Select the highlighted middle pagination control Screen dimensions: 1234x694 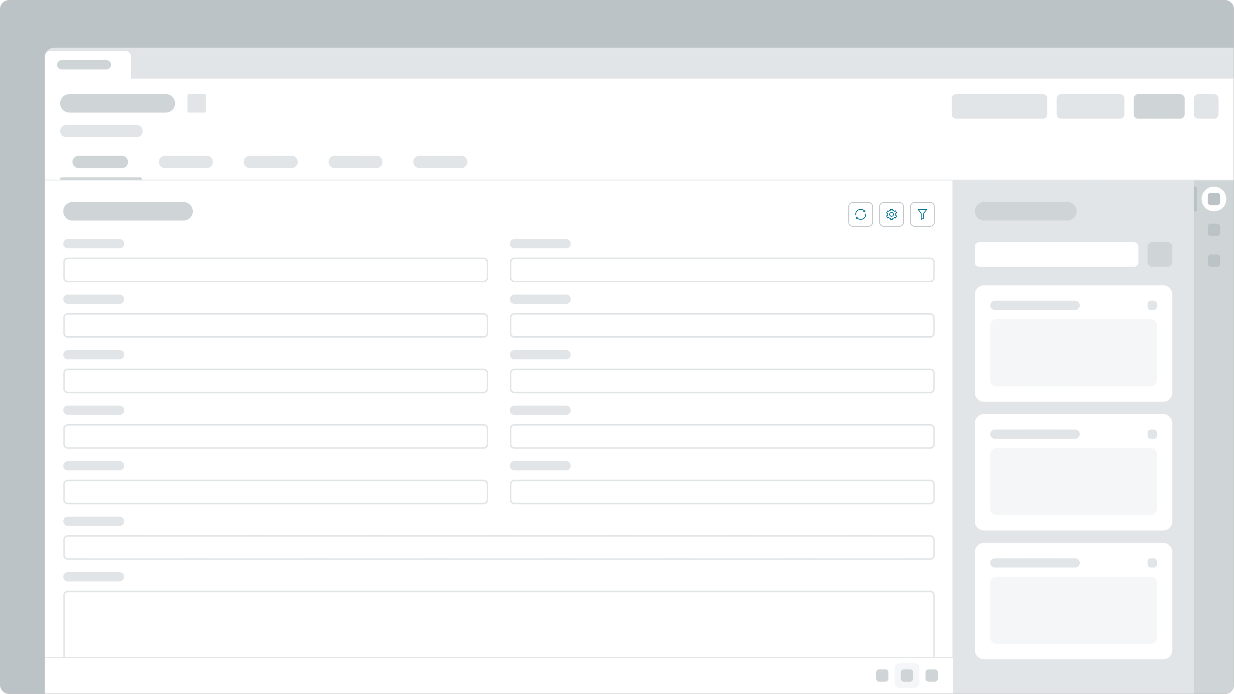click(907, 675)
